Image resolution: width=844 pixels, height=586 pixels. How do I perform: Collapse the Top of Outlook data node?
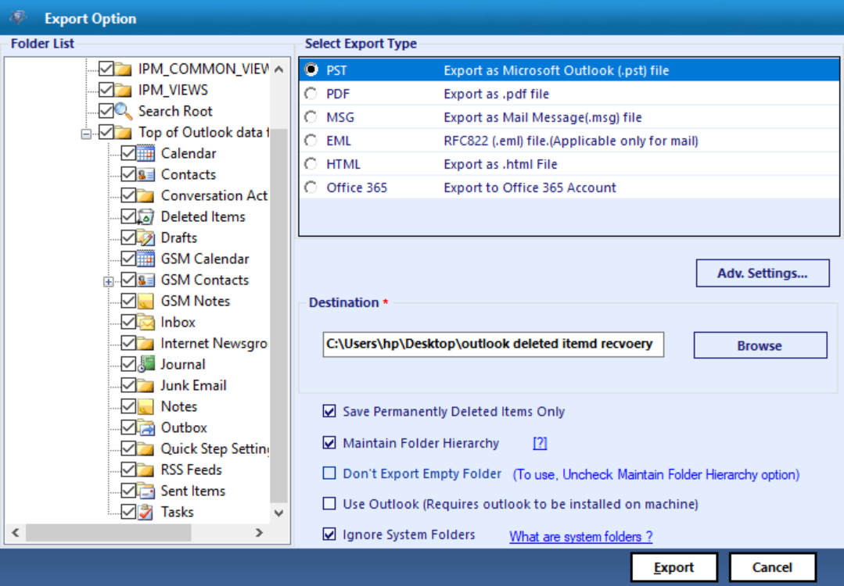[x=86, y=134]
